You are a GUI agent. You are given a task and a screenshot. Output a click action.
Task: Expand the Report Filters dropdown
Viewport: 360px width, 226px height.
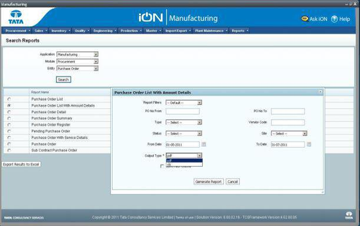[x=184, y=103]
